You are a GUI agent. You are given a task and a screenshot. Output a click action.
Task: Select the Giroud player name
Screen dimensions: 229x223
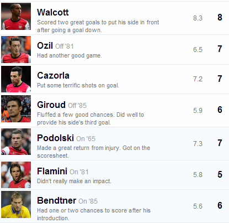pyautogui.click(x=51, y=105)
